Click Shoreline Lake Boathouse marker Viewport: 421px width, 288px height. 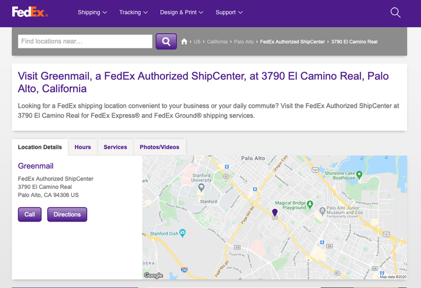360,174
